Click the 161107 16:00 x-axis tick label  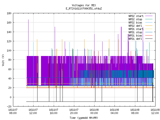click(53, 111)
